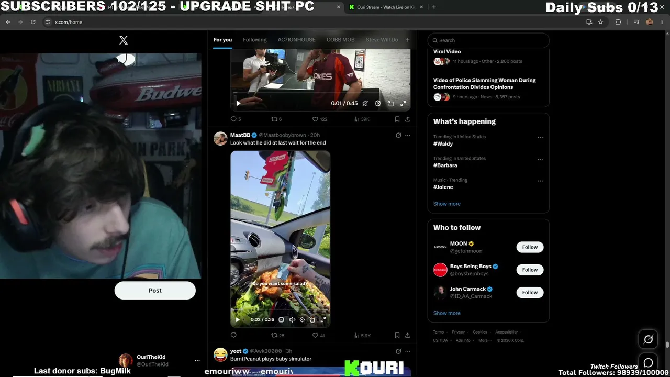Image resolution: width=670 pixels, height=377 pixels.
Task: Show more under Who to follow
Action: tap(447, 313)
